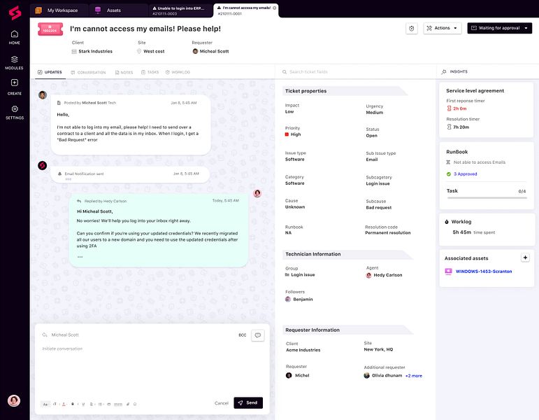539x420 pixels.
Task: Close the 'I'm cannot access my emails' tab
Action: click(274, 8)
